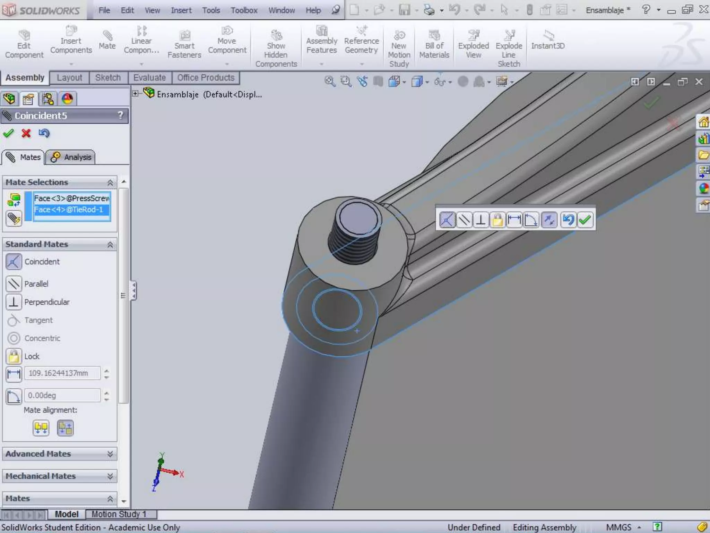
Task: Toggle Anti-Aligned mate alignment button
Action: pos(65,428)
